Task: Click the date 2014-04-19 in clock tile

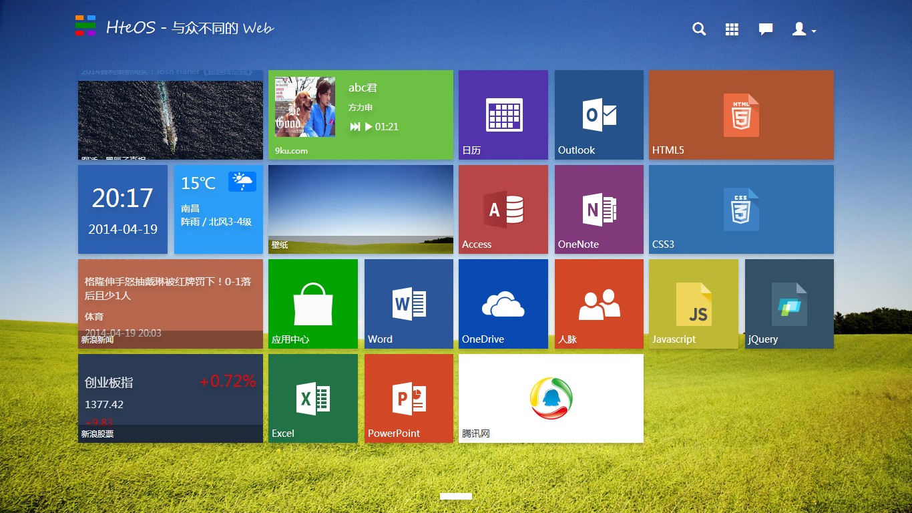Action: pyautogui.click(x=123, y=229)
